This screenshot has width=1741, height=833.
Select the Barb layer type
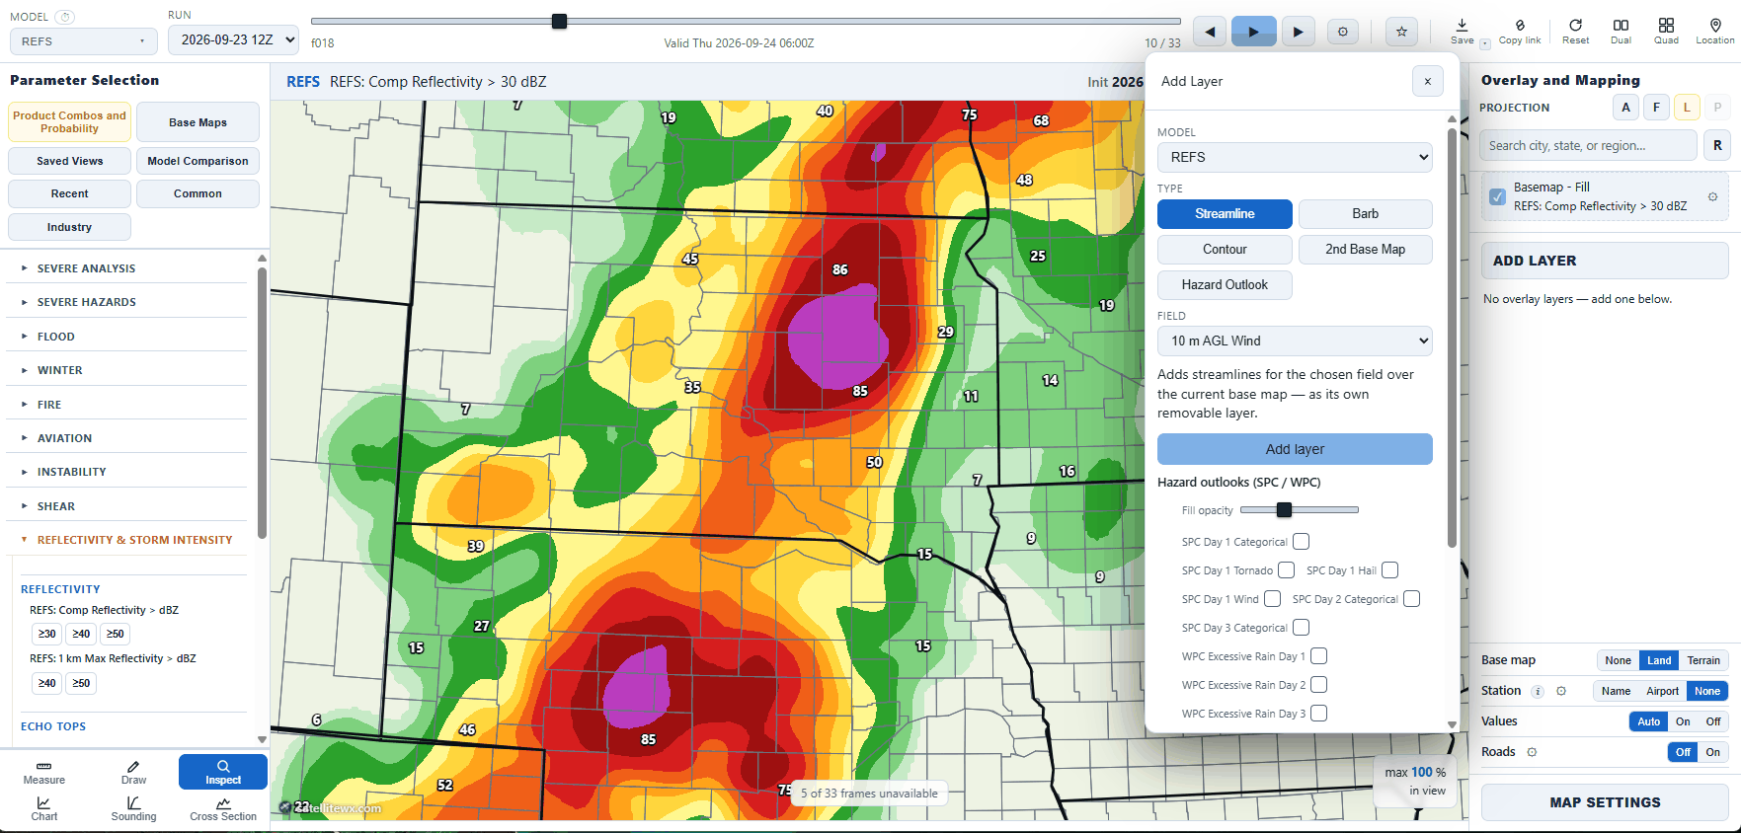[1366, 214]
